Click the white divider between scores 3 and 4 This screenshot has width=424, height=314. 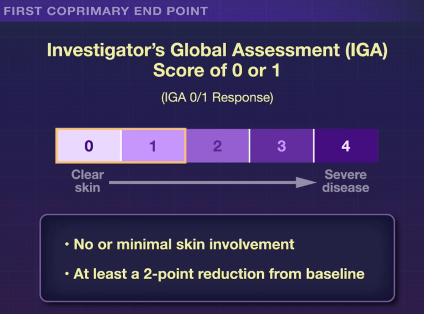(x=314, y=146)
